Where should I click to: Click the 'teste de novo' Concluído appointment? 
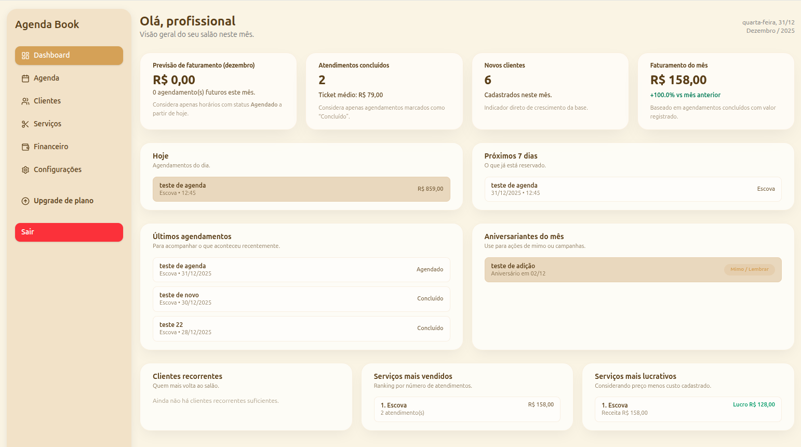301,299
